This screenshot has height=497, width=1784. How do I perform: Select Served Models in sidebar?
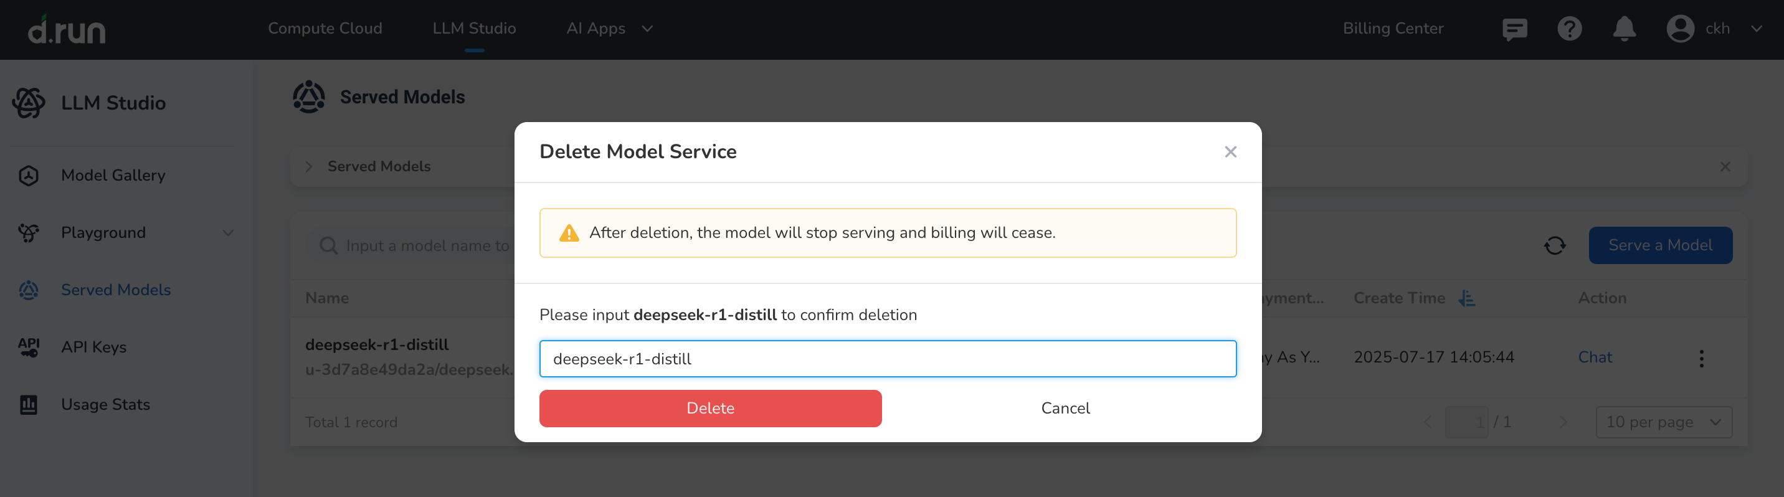116,290
